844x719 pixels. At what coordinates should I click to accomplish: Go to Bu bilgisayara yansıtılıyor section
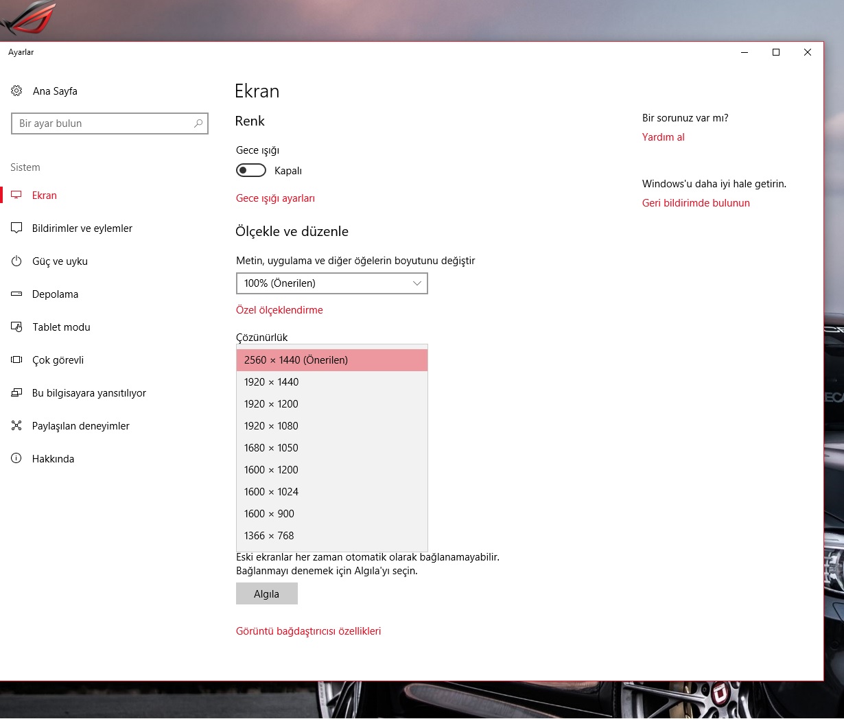89,393
